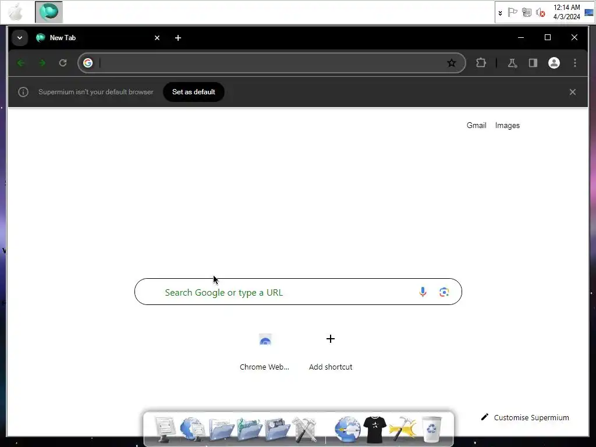Click the show desktop icon in tray
This screenshot has height=447, width=596.
pyautogui.click(x=589, y=13)
